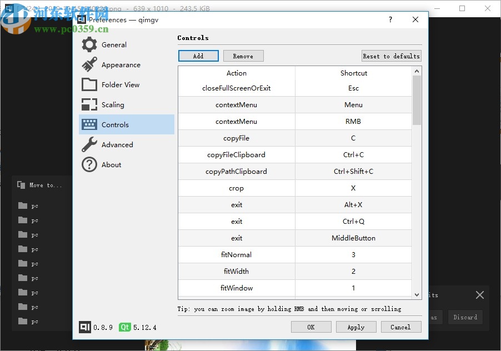Select the Ctrl+C shortcut cell
501x351 pixels.
click(353, 154)
